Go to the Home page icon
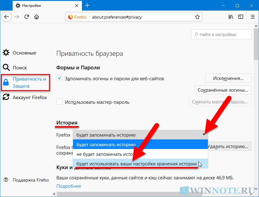Viewport: 259px width, 197px height. [37, 17]
